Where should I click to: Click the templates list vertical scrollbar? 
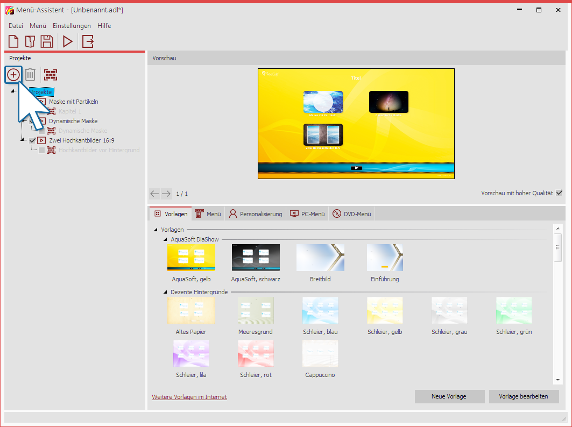coord(558,247)
